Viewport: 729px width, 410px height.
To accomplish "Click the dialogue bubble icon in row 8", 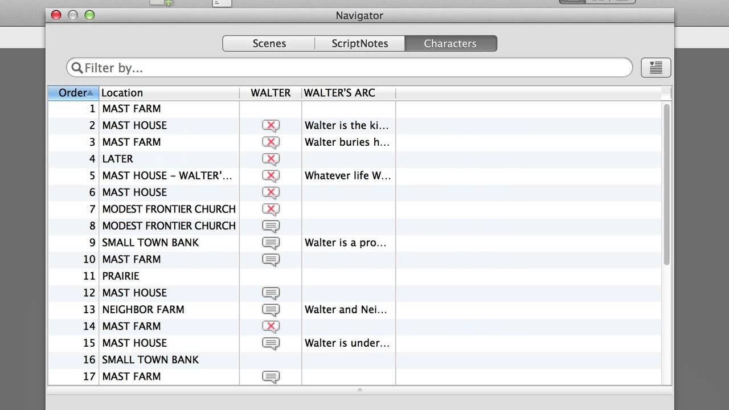I will [x=271, y=226].
